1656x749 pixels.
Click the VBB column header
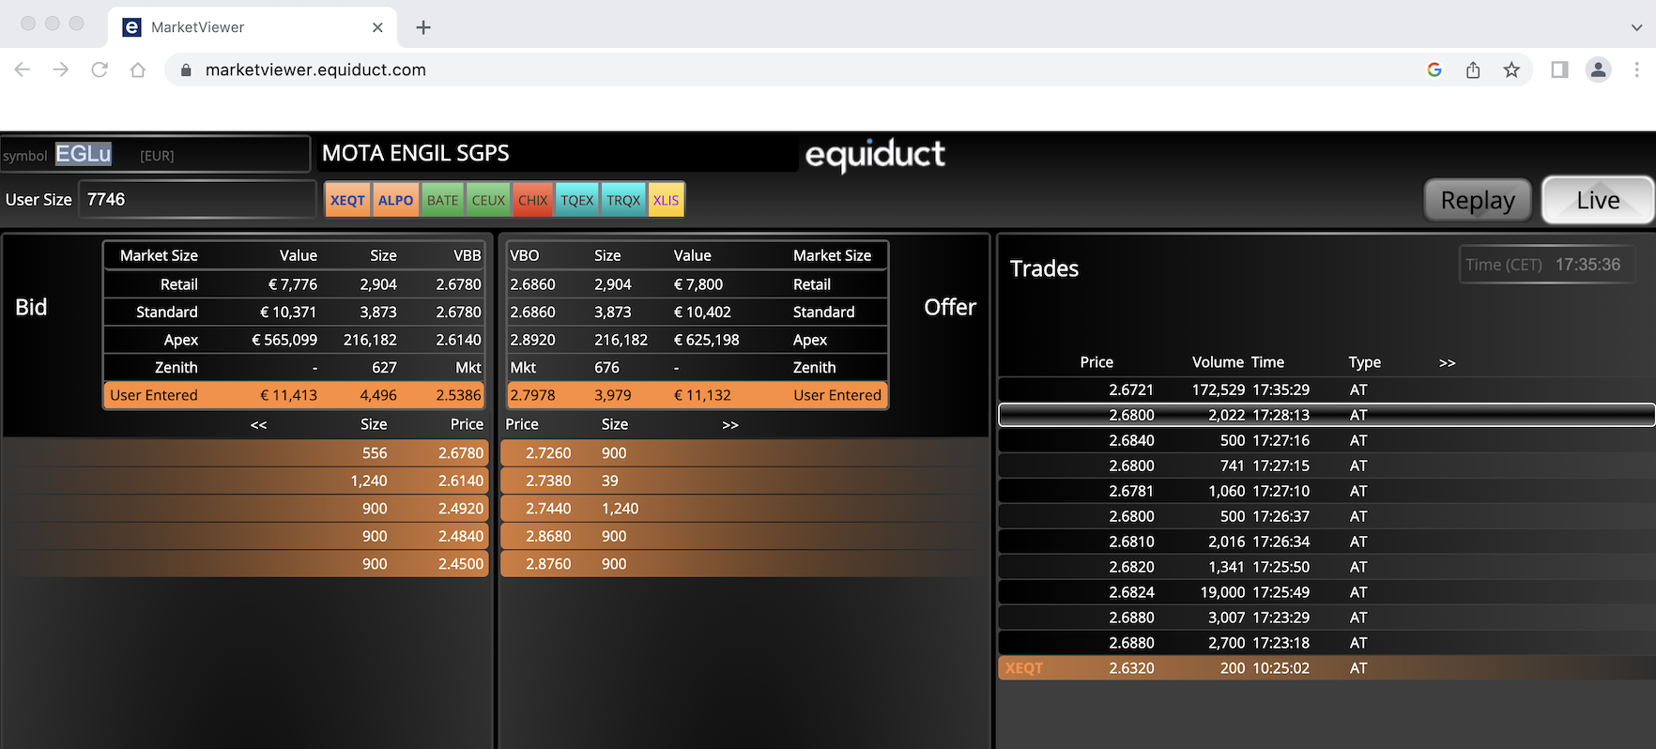(x=468, y=255)
